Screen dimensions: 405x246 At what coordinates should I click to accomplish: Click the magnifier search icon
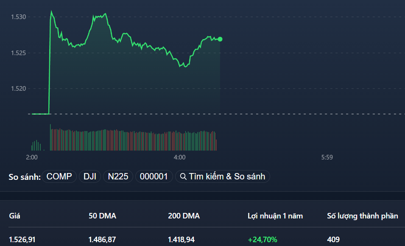point(184,176)
